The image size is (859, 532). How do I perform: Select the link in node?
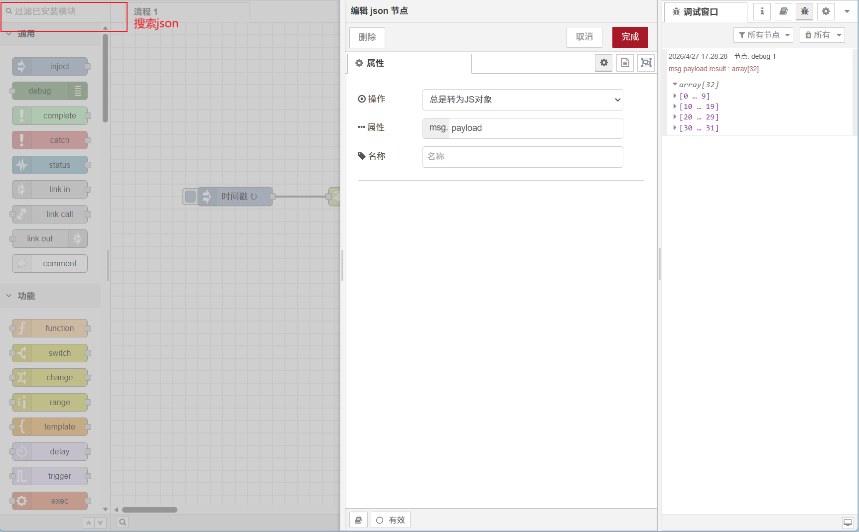click(x=50, y=190)
